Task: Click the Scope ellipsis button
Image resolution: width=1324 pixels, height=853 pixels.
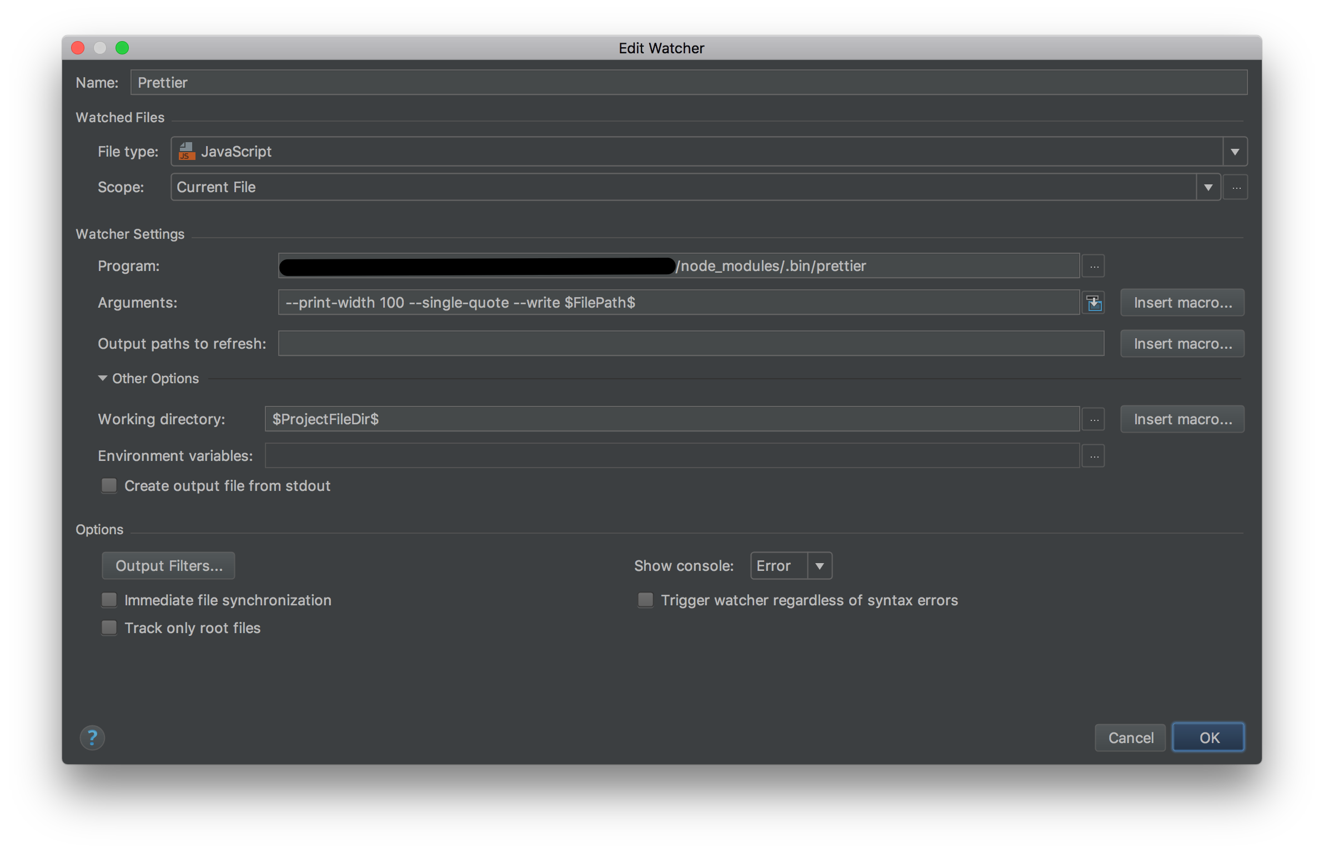Action: (1236, 188)
